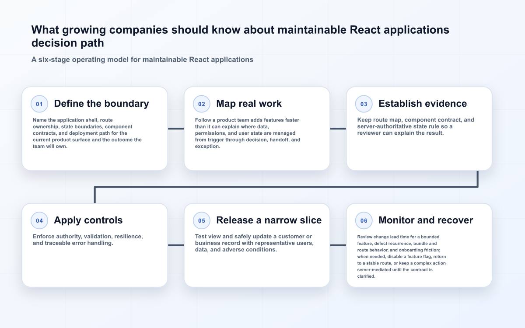
Task: Click the 04 step number badge
Action: (x=39, y=220)
